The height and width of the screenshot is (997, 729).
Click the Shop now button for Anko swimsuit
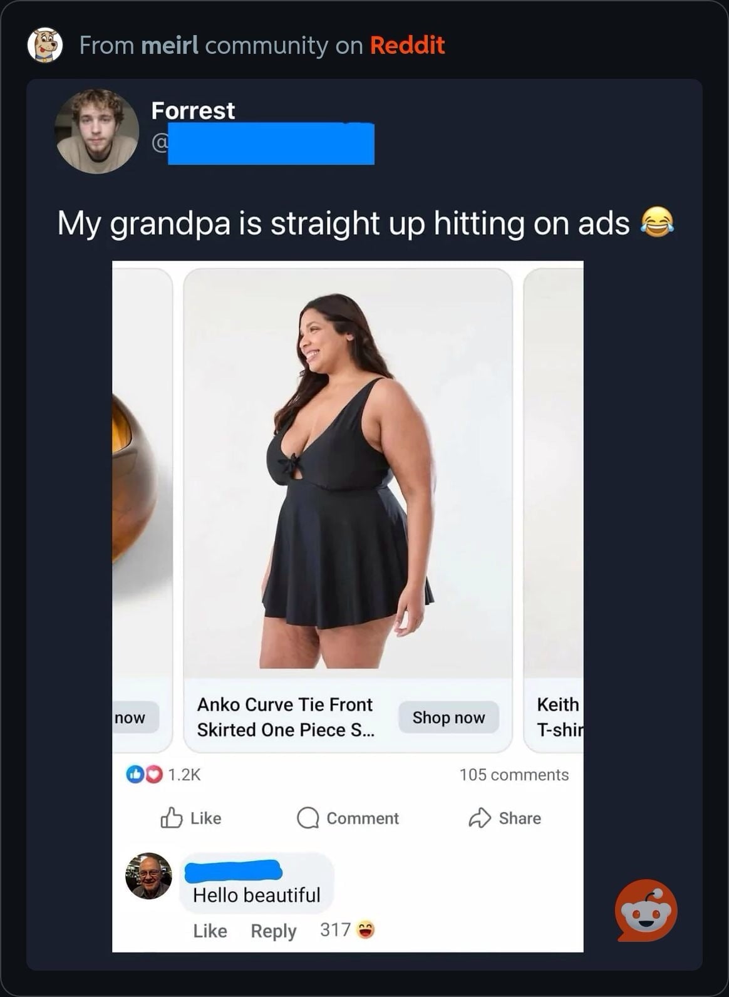448,717
